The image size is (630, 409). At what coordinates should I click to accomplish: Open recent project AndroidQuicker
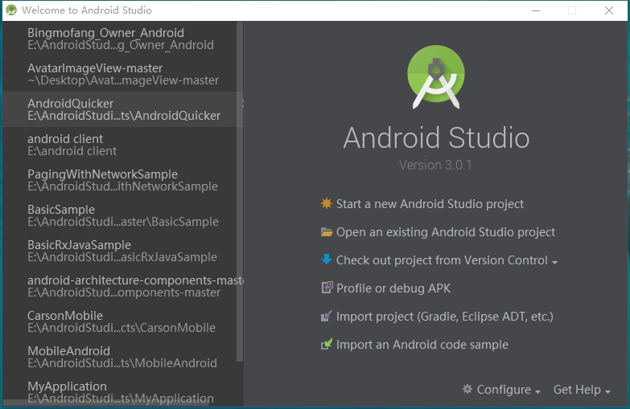[119, 109]
